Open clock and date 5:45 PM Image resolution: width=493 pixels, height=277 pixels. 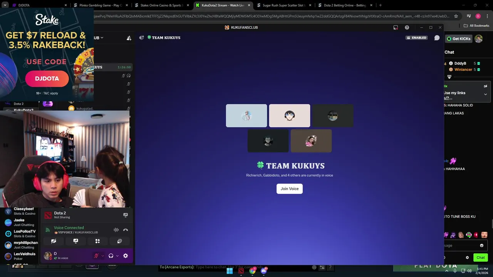(x=482, y=271)
